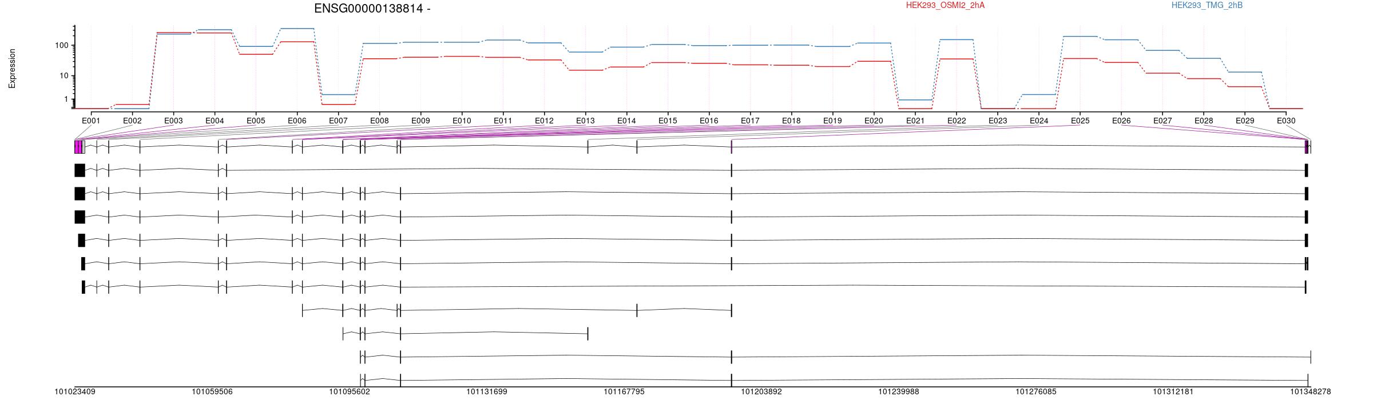Viewport: 1373px width, 400px height.
Task: Click genomic coordinate 101167795
Action: pyautogui.click(x=624, y=391)
